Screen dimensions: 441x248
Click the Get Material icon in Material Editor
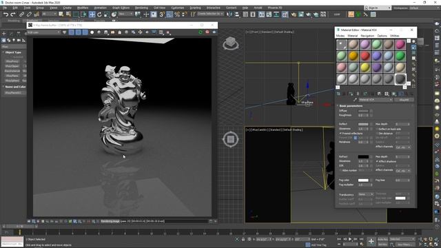[338, 94]
